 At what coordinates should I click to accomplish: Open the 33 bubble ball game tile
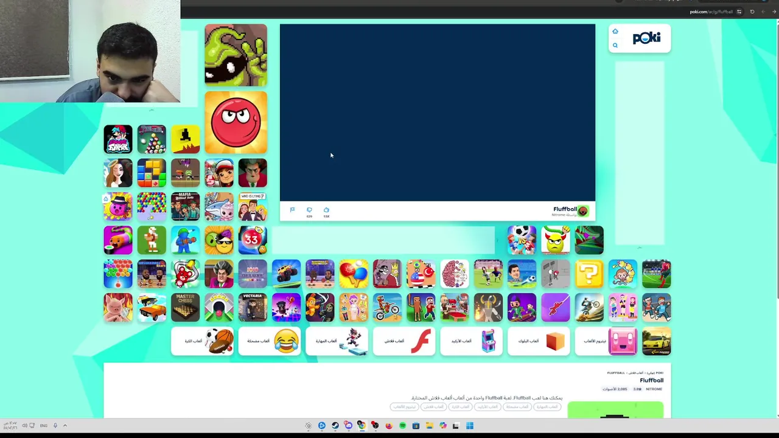tap(253, 240)
